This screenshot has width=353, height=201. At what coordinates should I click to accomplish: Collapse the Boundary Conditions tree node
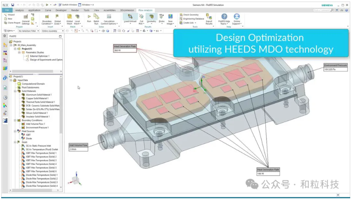click(15, 120)
